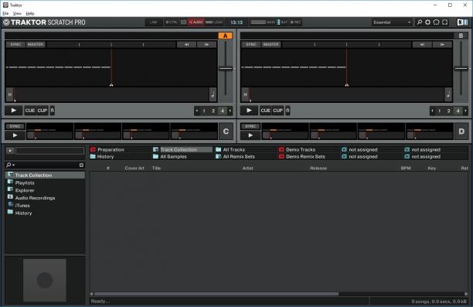Toggle SYNC on deck A
This screenshot has height=307, width=473.
[x=15, y=45]
